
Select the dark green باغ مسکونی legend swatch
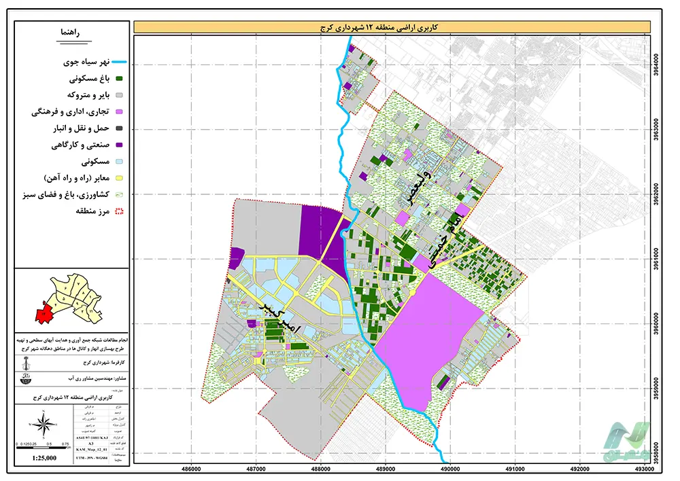(119, 79)
